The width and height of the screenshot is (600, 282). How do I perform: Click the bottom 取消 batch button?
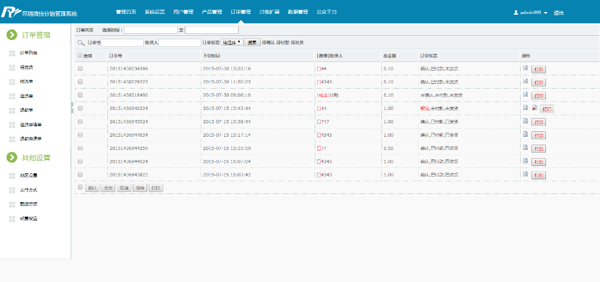(123, 188)
